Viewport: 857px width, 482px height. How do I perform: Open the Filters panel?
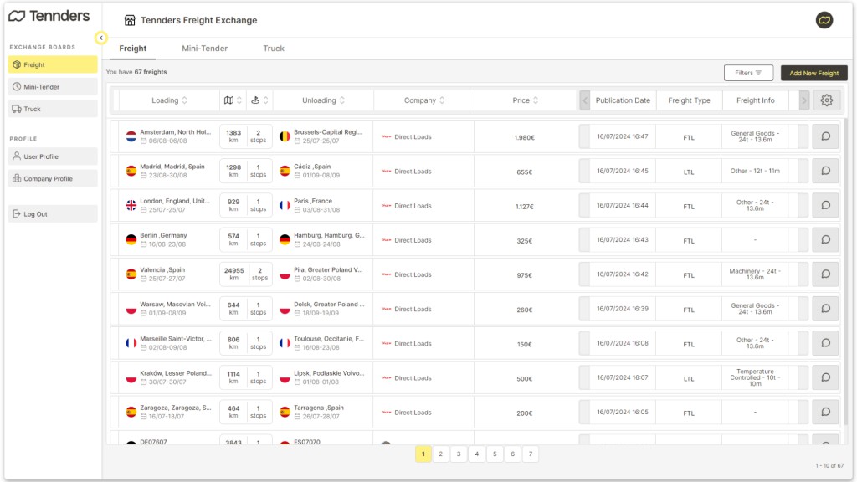pos(748,73)
